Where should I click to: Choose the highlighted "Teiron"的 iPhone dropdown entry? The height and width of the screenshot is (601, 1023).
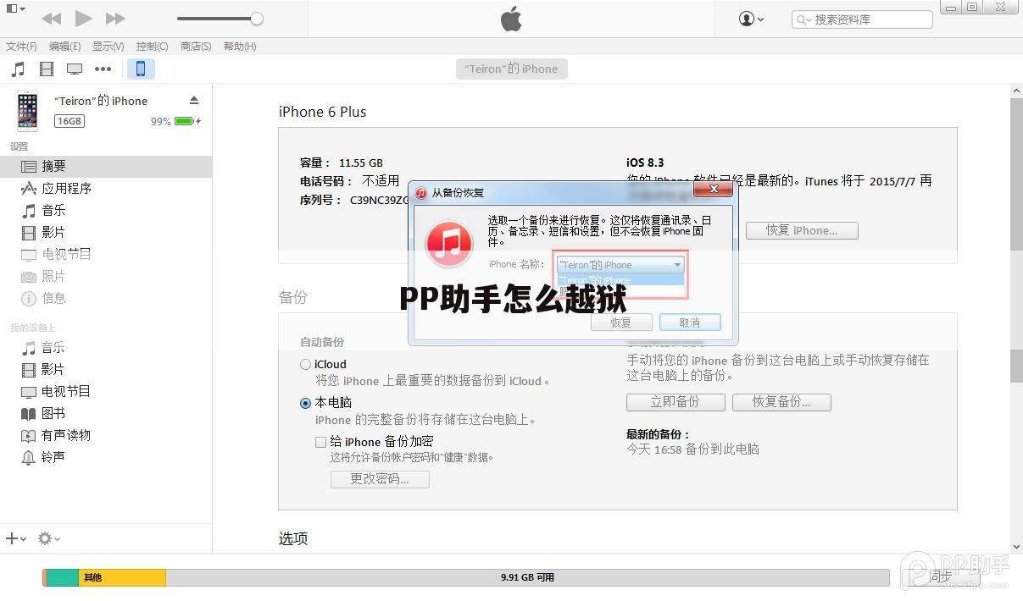pyautogui.click(x=620, y=279)
